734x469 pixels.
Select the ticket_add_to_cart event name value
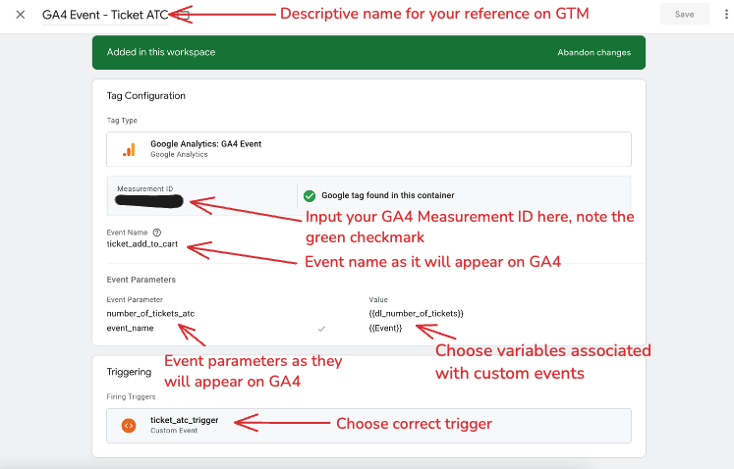(142, 244)
